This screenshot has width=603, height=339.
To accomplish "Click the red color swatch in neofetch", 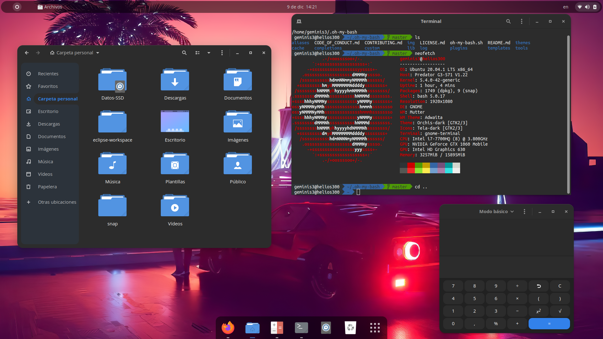I will (411, 165).
